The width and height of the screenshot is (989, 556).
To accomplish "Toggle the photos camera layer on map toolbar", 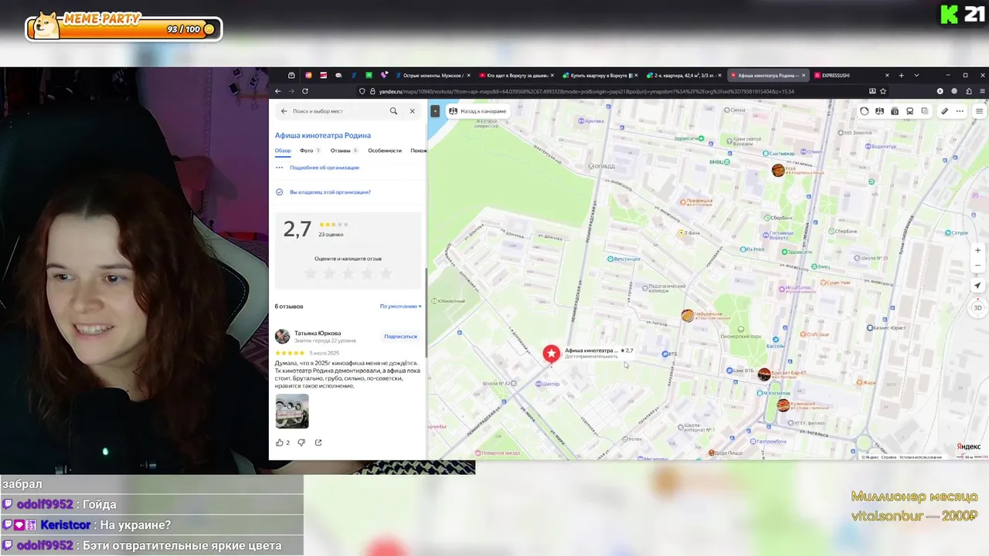I will coord(895,111).
